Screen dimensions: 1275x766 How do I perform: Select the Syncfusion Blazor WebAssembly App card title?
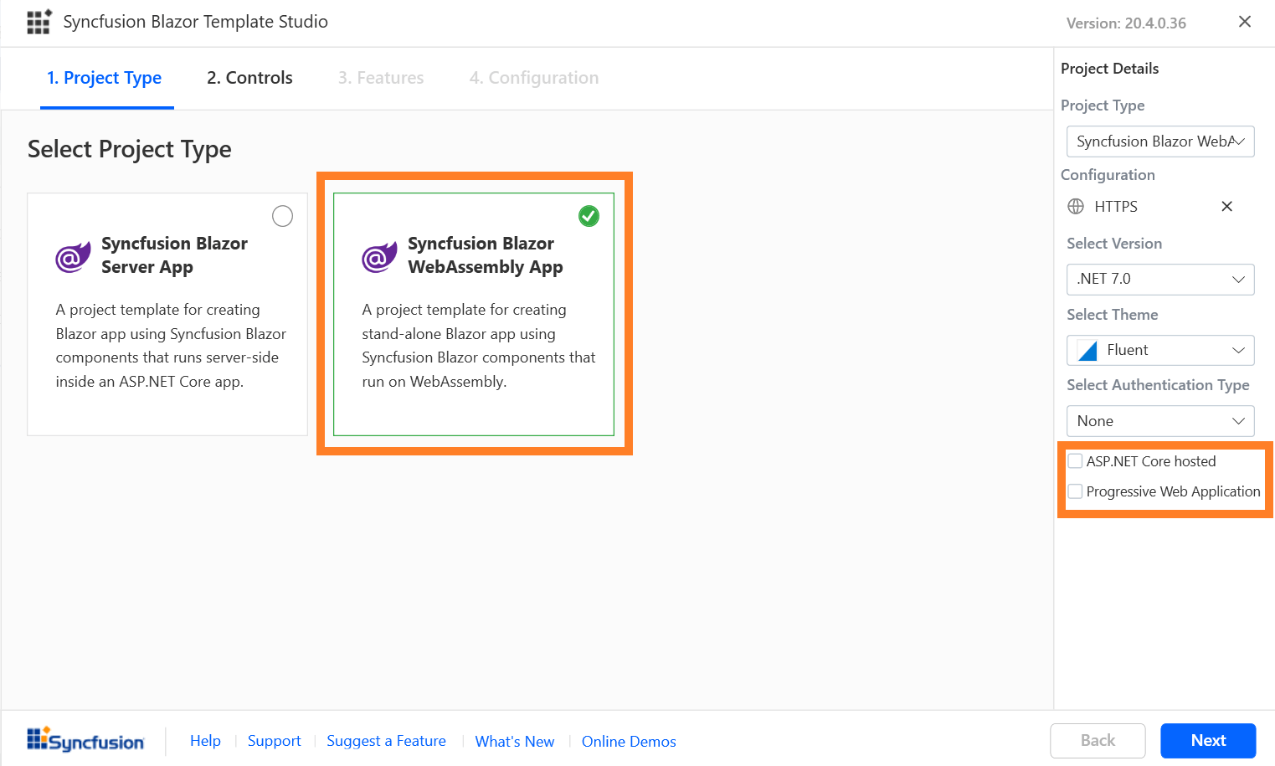(486, 255)
